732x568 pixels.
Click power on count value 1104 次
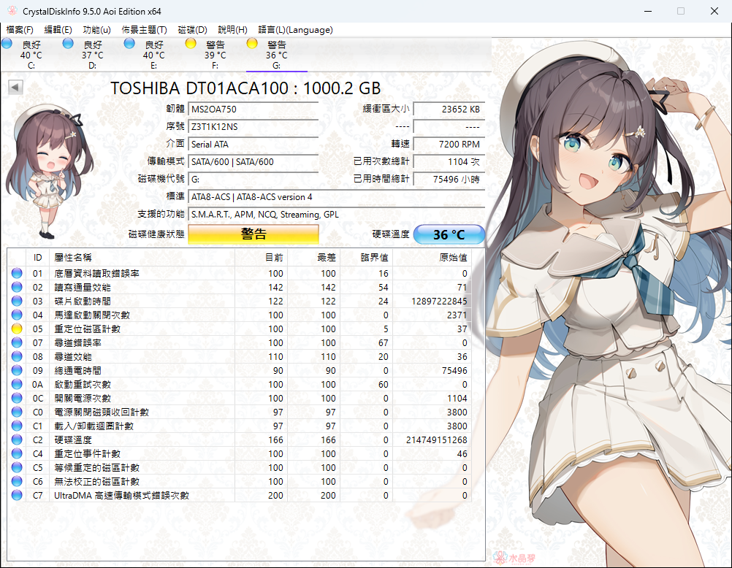click(449, 162)
